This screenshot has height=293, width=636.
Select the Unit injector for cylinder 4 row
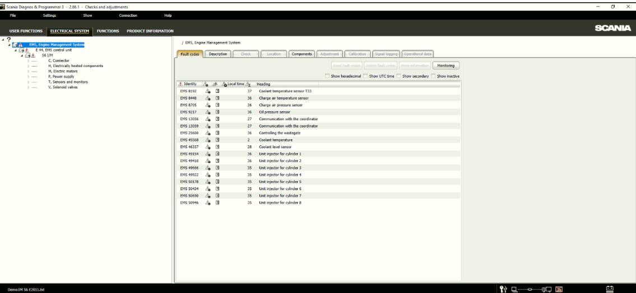coord(318,175)
